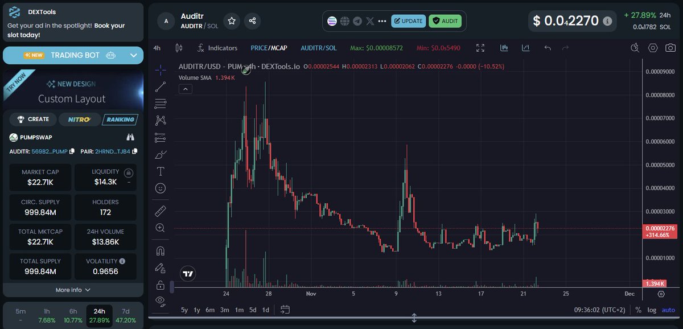Expand the Trading Bot dropdown

[133, 55]
